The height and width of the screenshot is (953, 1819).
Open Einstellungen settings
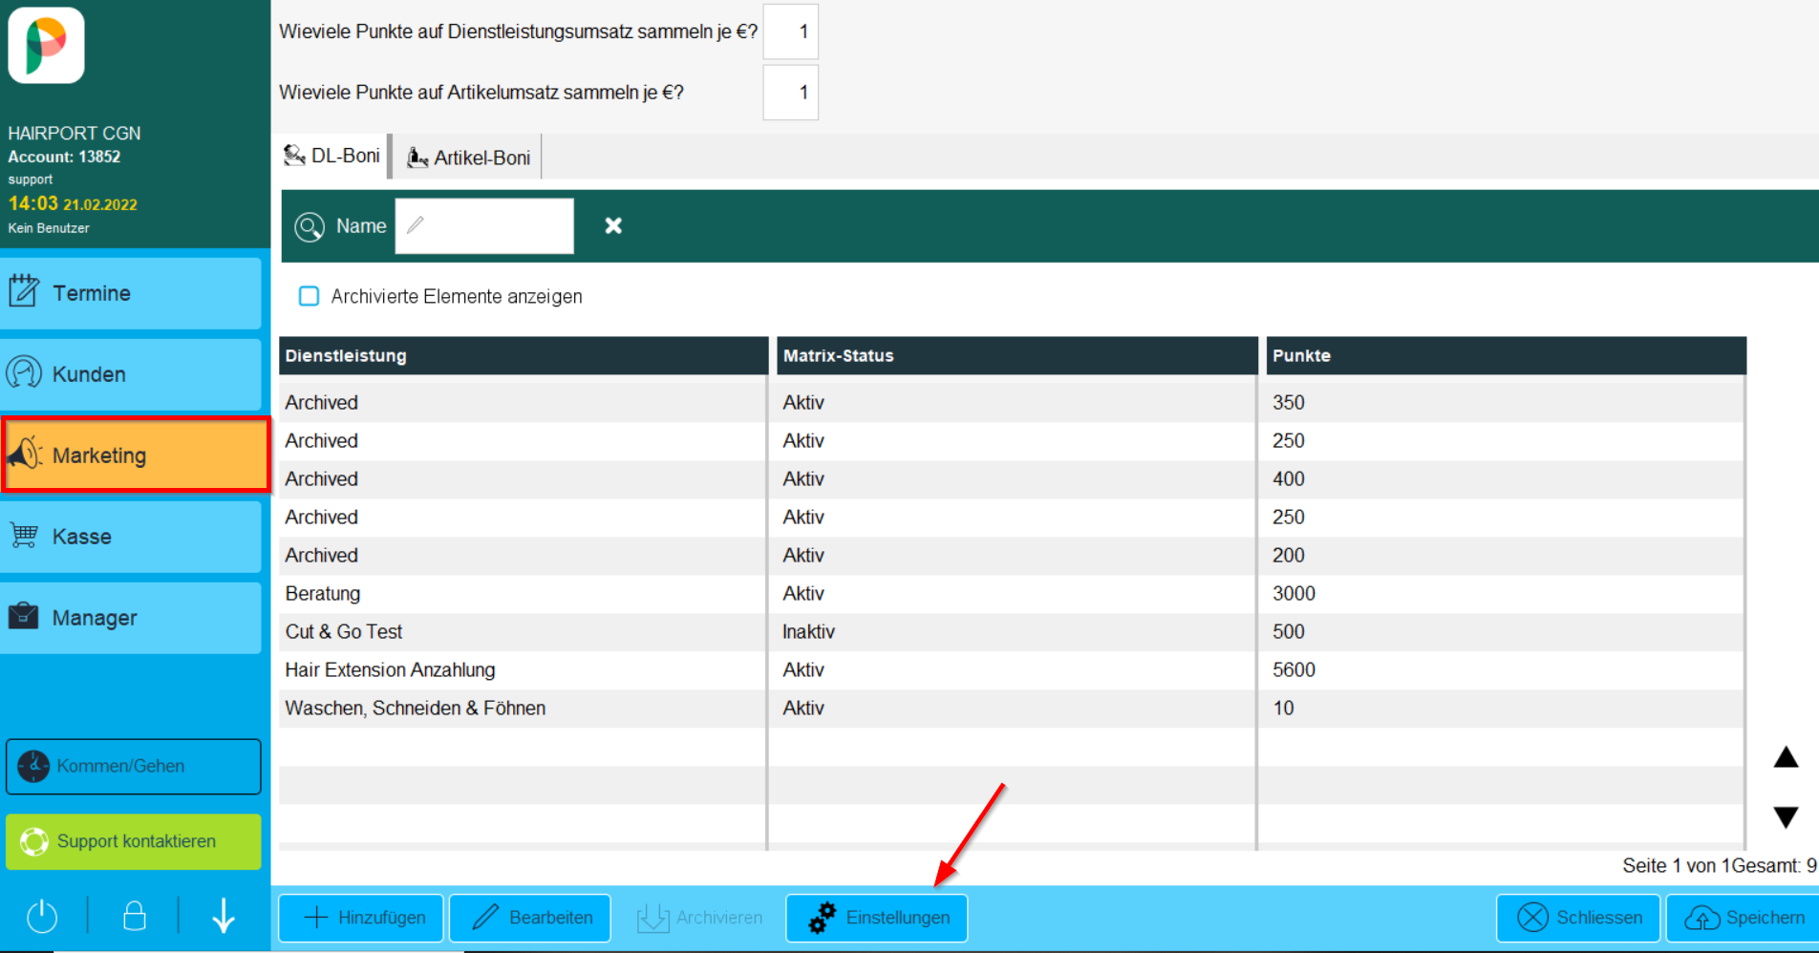point(877,918)
